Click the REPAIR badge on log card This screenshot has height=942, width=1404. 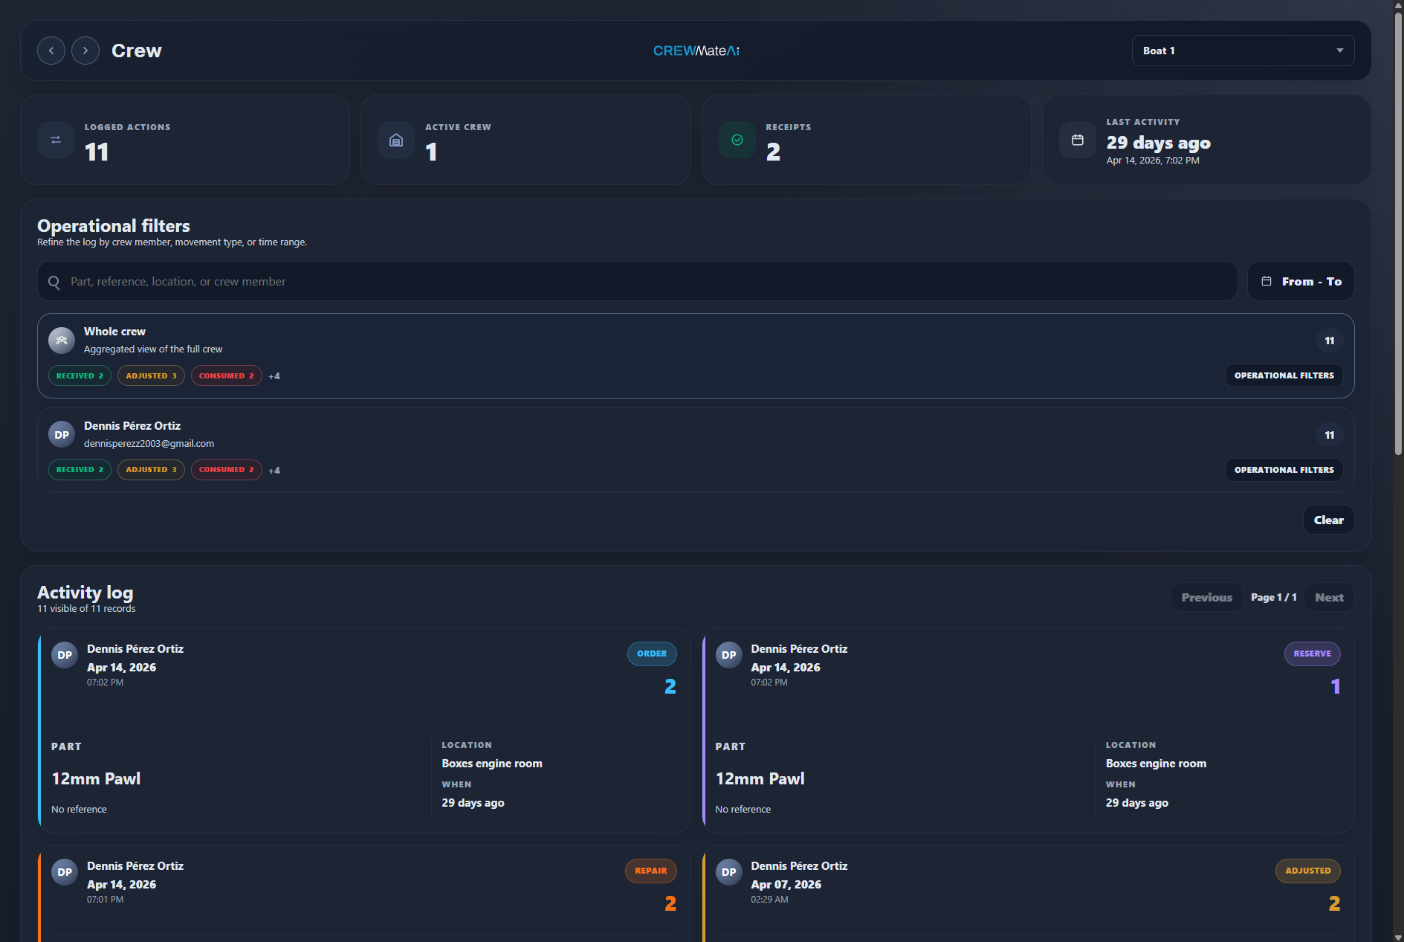[x=650, y=871]
